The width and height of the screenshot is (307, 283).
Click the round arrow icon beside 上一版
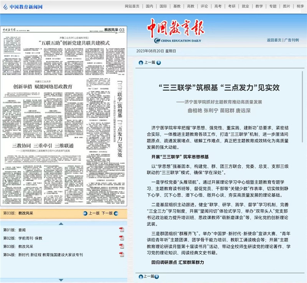85,213
